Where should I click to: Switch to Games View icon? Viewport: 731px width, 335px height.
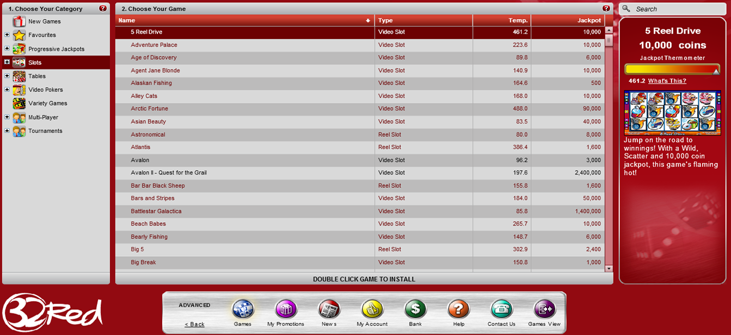click(x=544, y=309)
